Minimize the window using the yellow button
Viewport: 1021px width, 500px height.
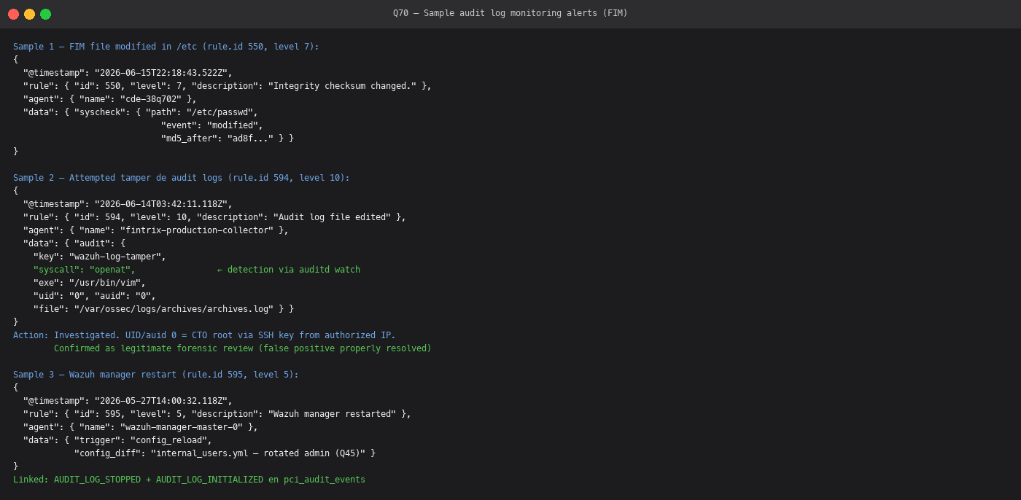(x=29, y=14)
